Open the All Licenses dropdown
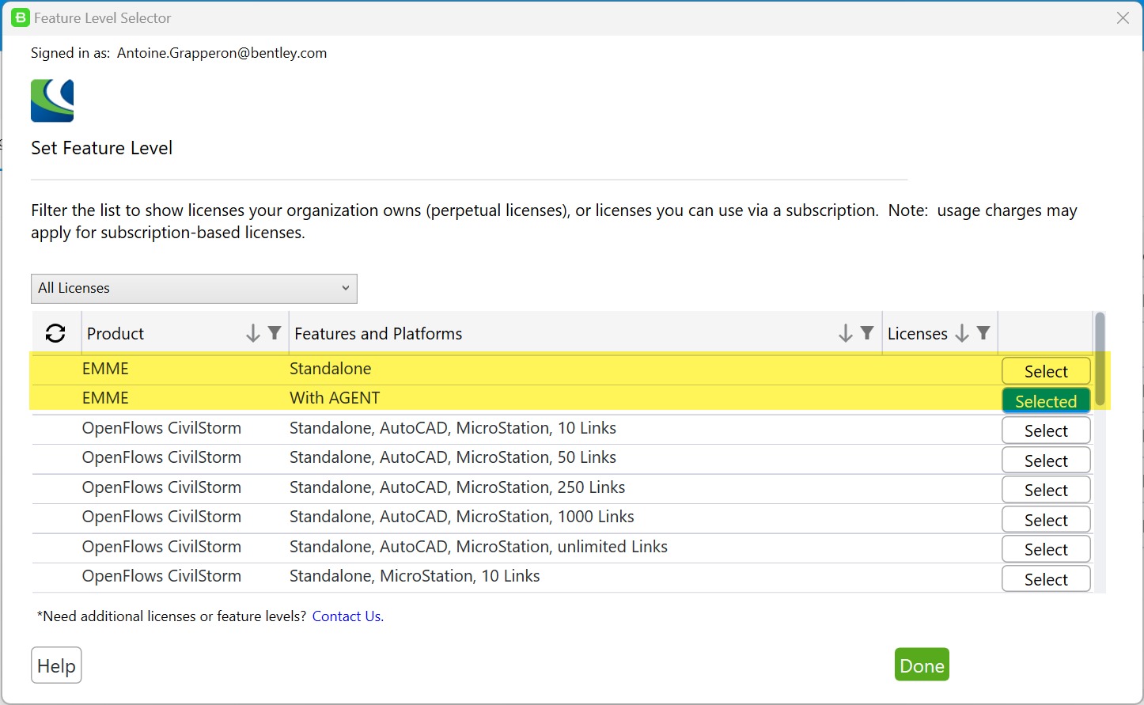 tap(194, 288)
